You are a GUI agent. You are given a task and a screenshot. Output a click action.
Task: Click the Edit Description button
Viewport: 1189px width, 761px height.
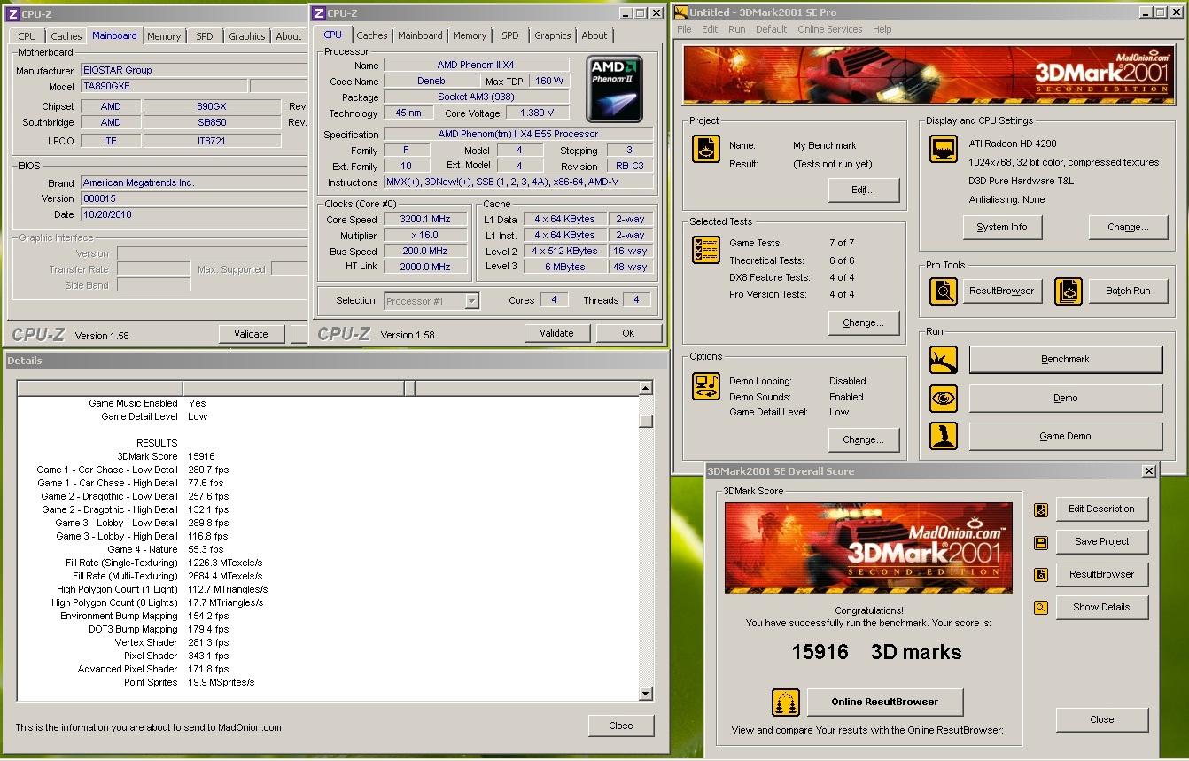click(1101, 509)
